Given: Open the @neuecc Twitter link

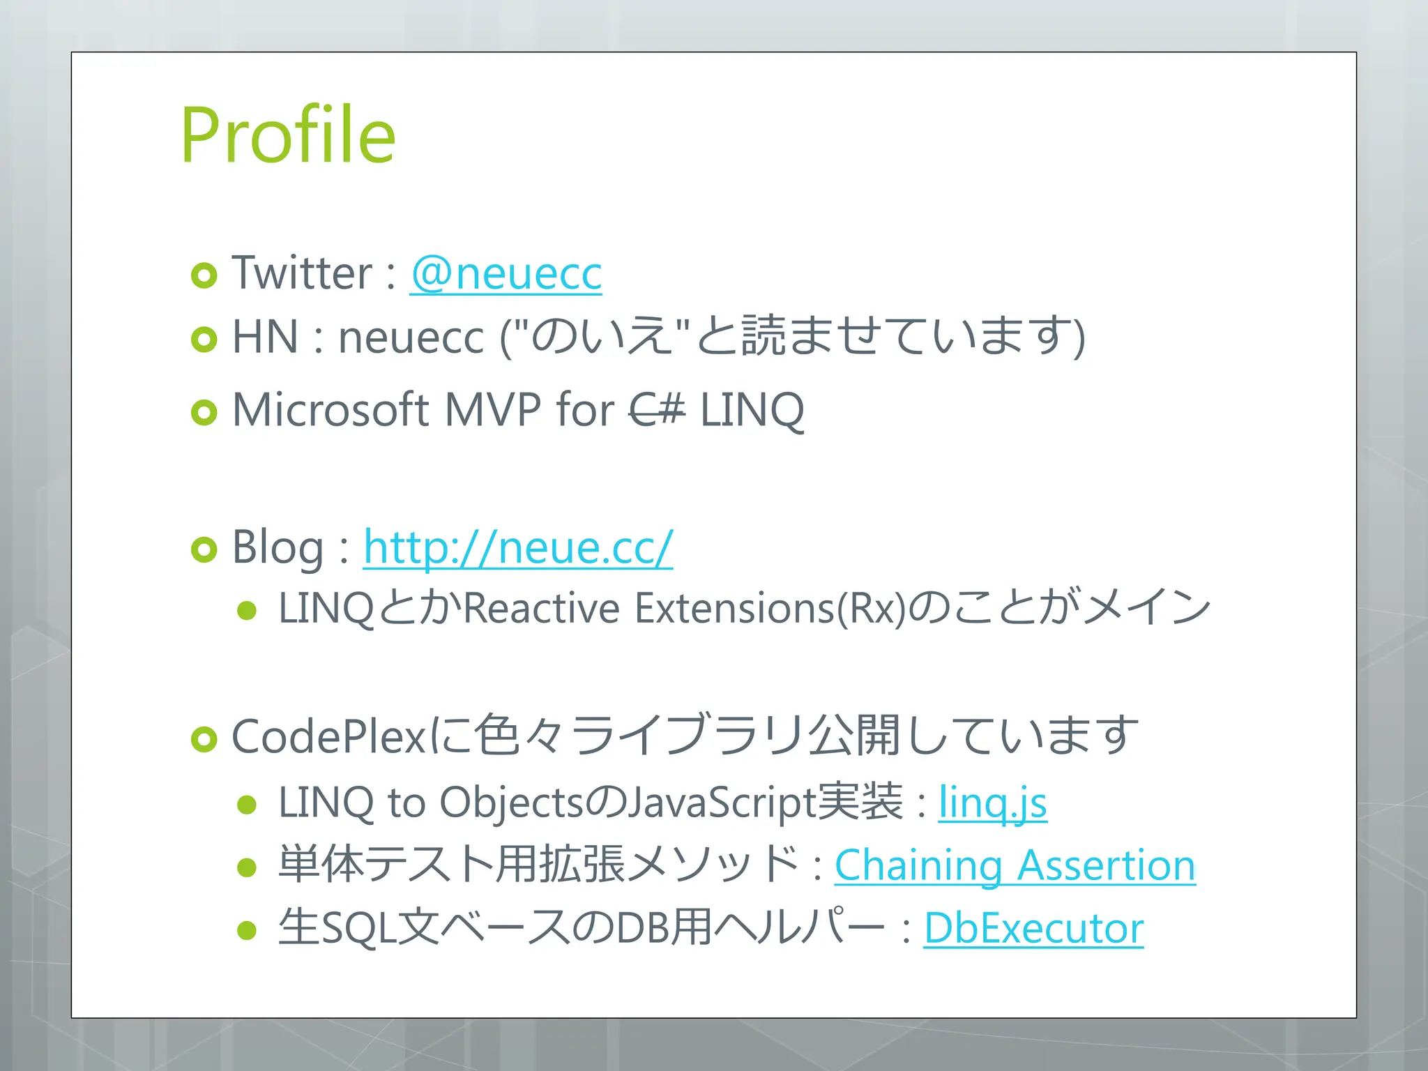Looking at the screenshot, I should coord(506,273).
